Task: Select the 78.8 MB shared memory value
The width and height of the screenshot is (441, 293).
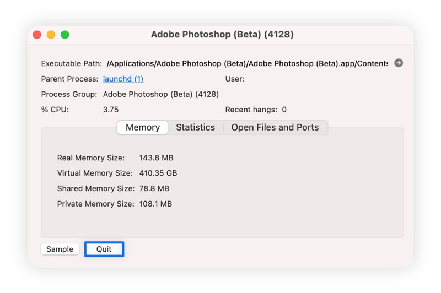Action: 154,188
